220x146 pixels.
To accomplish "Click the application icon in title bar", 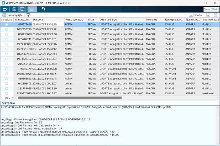I will [x=3, y=3].
